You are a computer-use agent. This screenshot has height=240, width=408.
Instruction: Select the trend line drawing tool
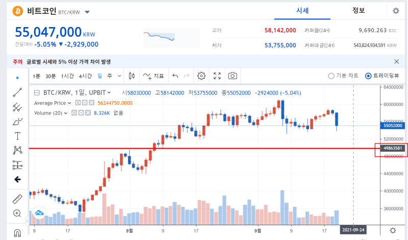click(x=17, y=92)
